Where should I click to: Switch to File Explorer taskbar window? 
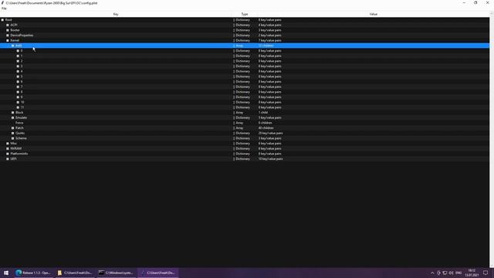tap(75, 273)
